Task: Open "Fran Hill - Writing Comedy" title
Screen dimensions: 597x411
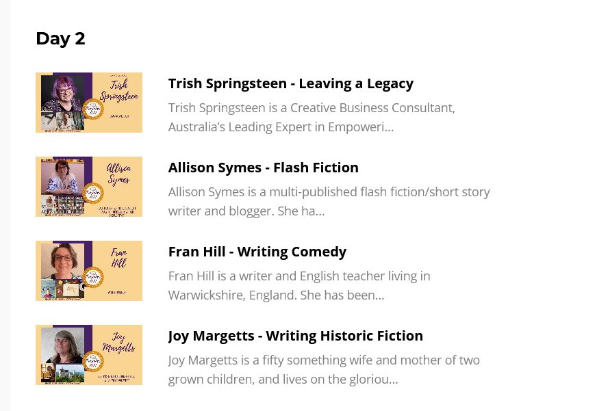Action: (257, 252)
